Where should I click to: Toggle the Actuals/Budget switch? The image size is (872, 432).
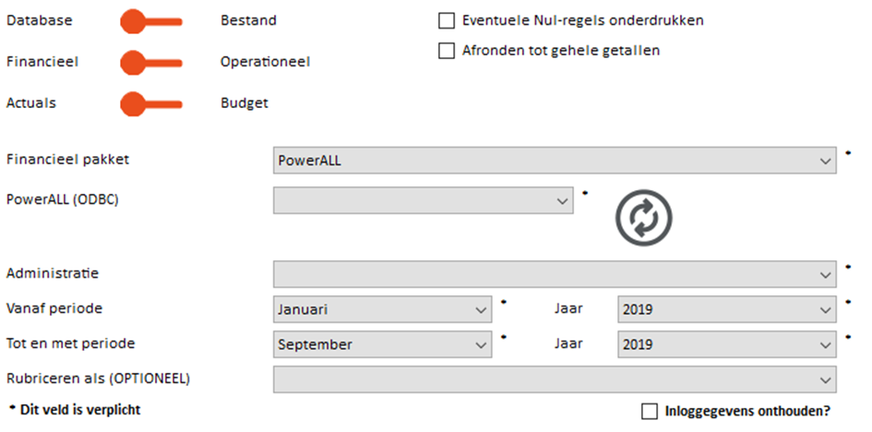[150, 103]
